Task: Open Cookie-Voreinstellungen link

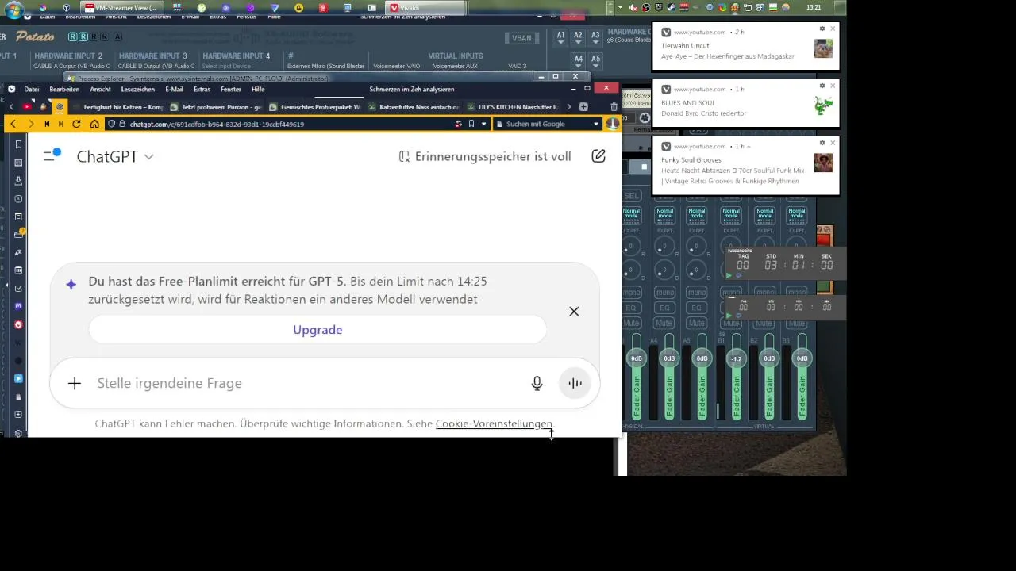Action: click(x=494, y=423)
